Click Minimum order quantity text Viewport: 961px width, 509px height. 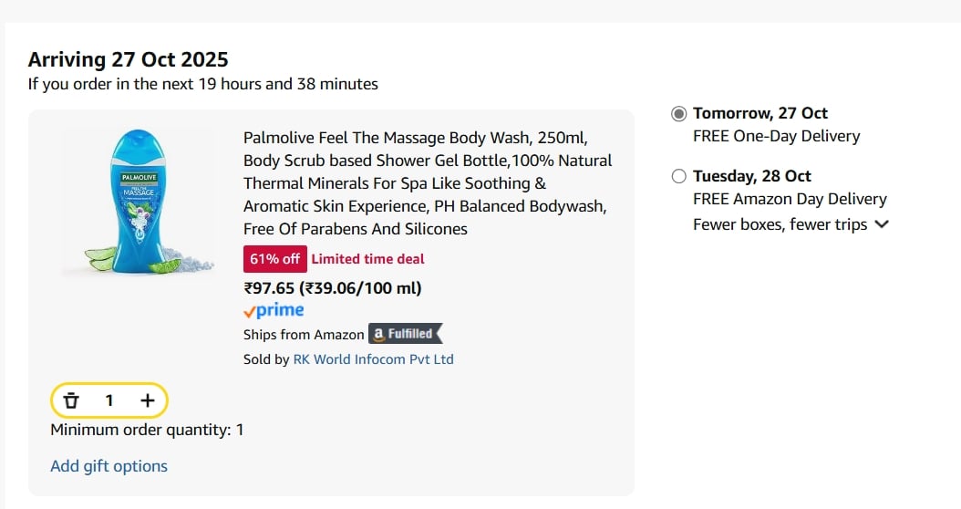(x=147, y=430)
